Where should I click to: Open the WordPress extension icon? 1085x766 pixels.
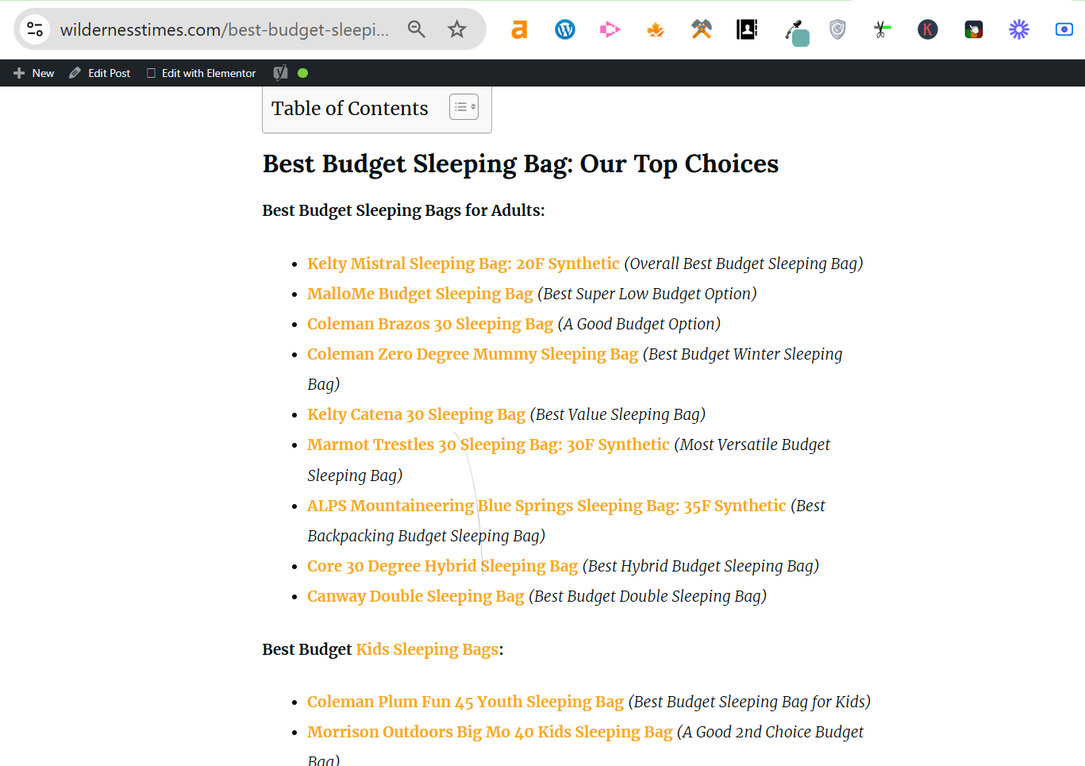[x=565, y=29]
